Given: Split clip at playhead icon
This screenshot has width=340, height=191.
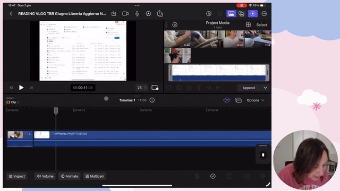Looking at the screenshot, I should tap(229, 176).
